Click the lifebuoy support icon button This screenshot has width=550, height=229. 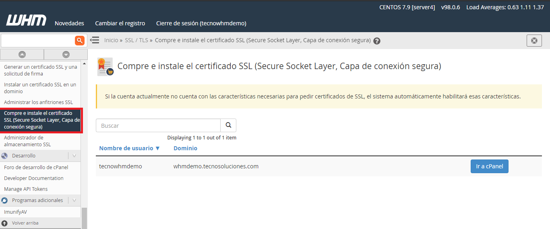coord(534,41)
